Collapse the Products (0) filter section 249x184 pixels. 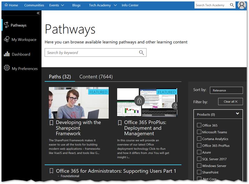[x=237, y=114]
